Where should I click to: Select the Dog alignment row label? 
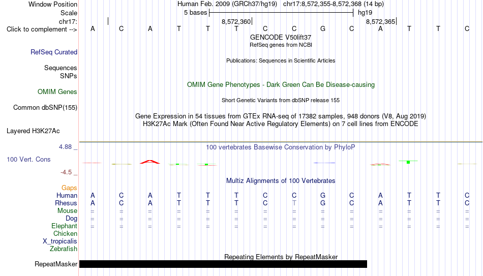pos(72,219)
